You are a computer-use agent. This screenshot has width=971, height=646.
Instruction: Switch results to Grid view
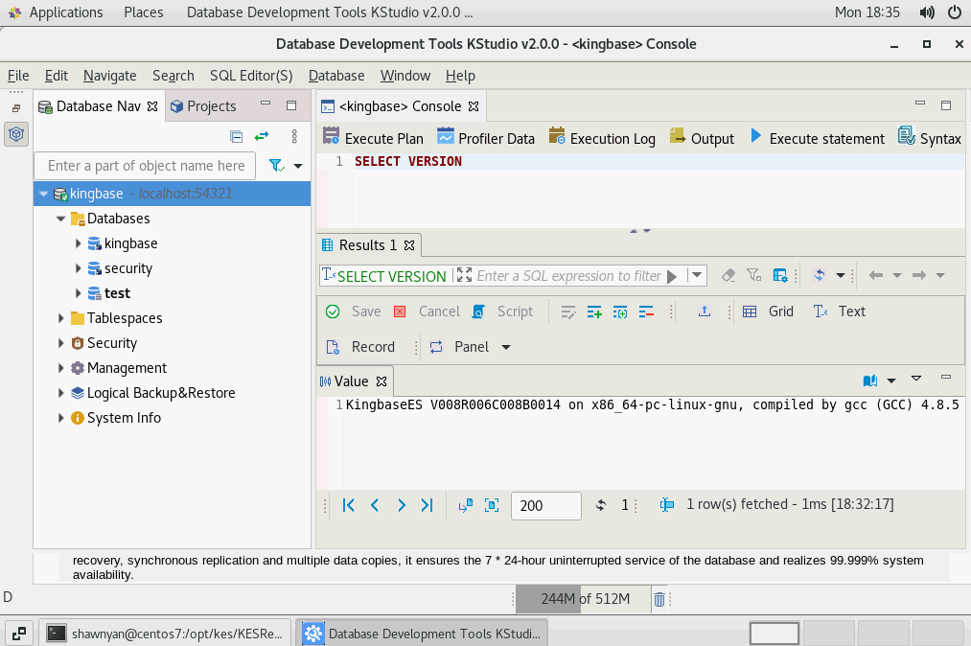768,311
